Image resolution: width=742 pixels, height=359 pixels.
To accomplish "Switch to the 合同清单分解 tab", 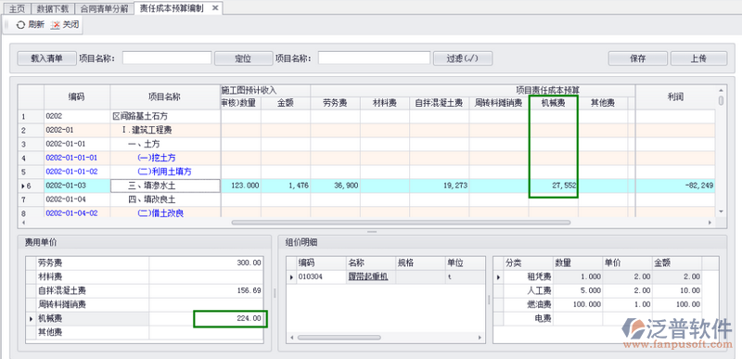I will pyautogui.click(x=104, y=8).
